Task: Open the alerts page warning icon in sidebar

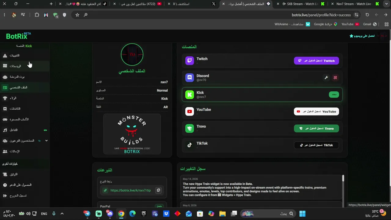Action: [x=5, y=56]
